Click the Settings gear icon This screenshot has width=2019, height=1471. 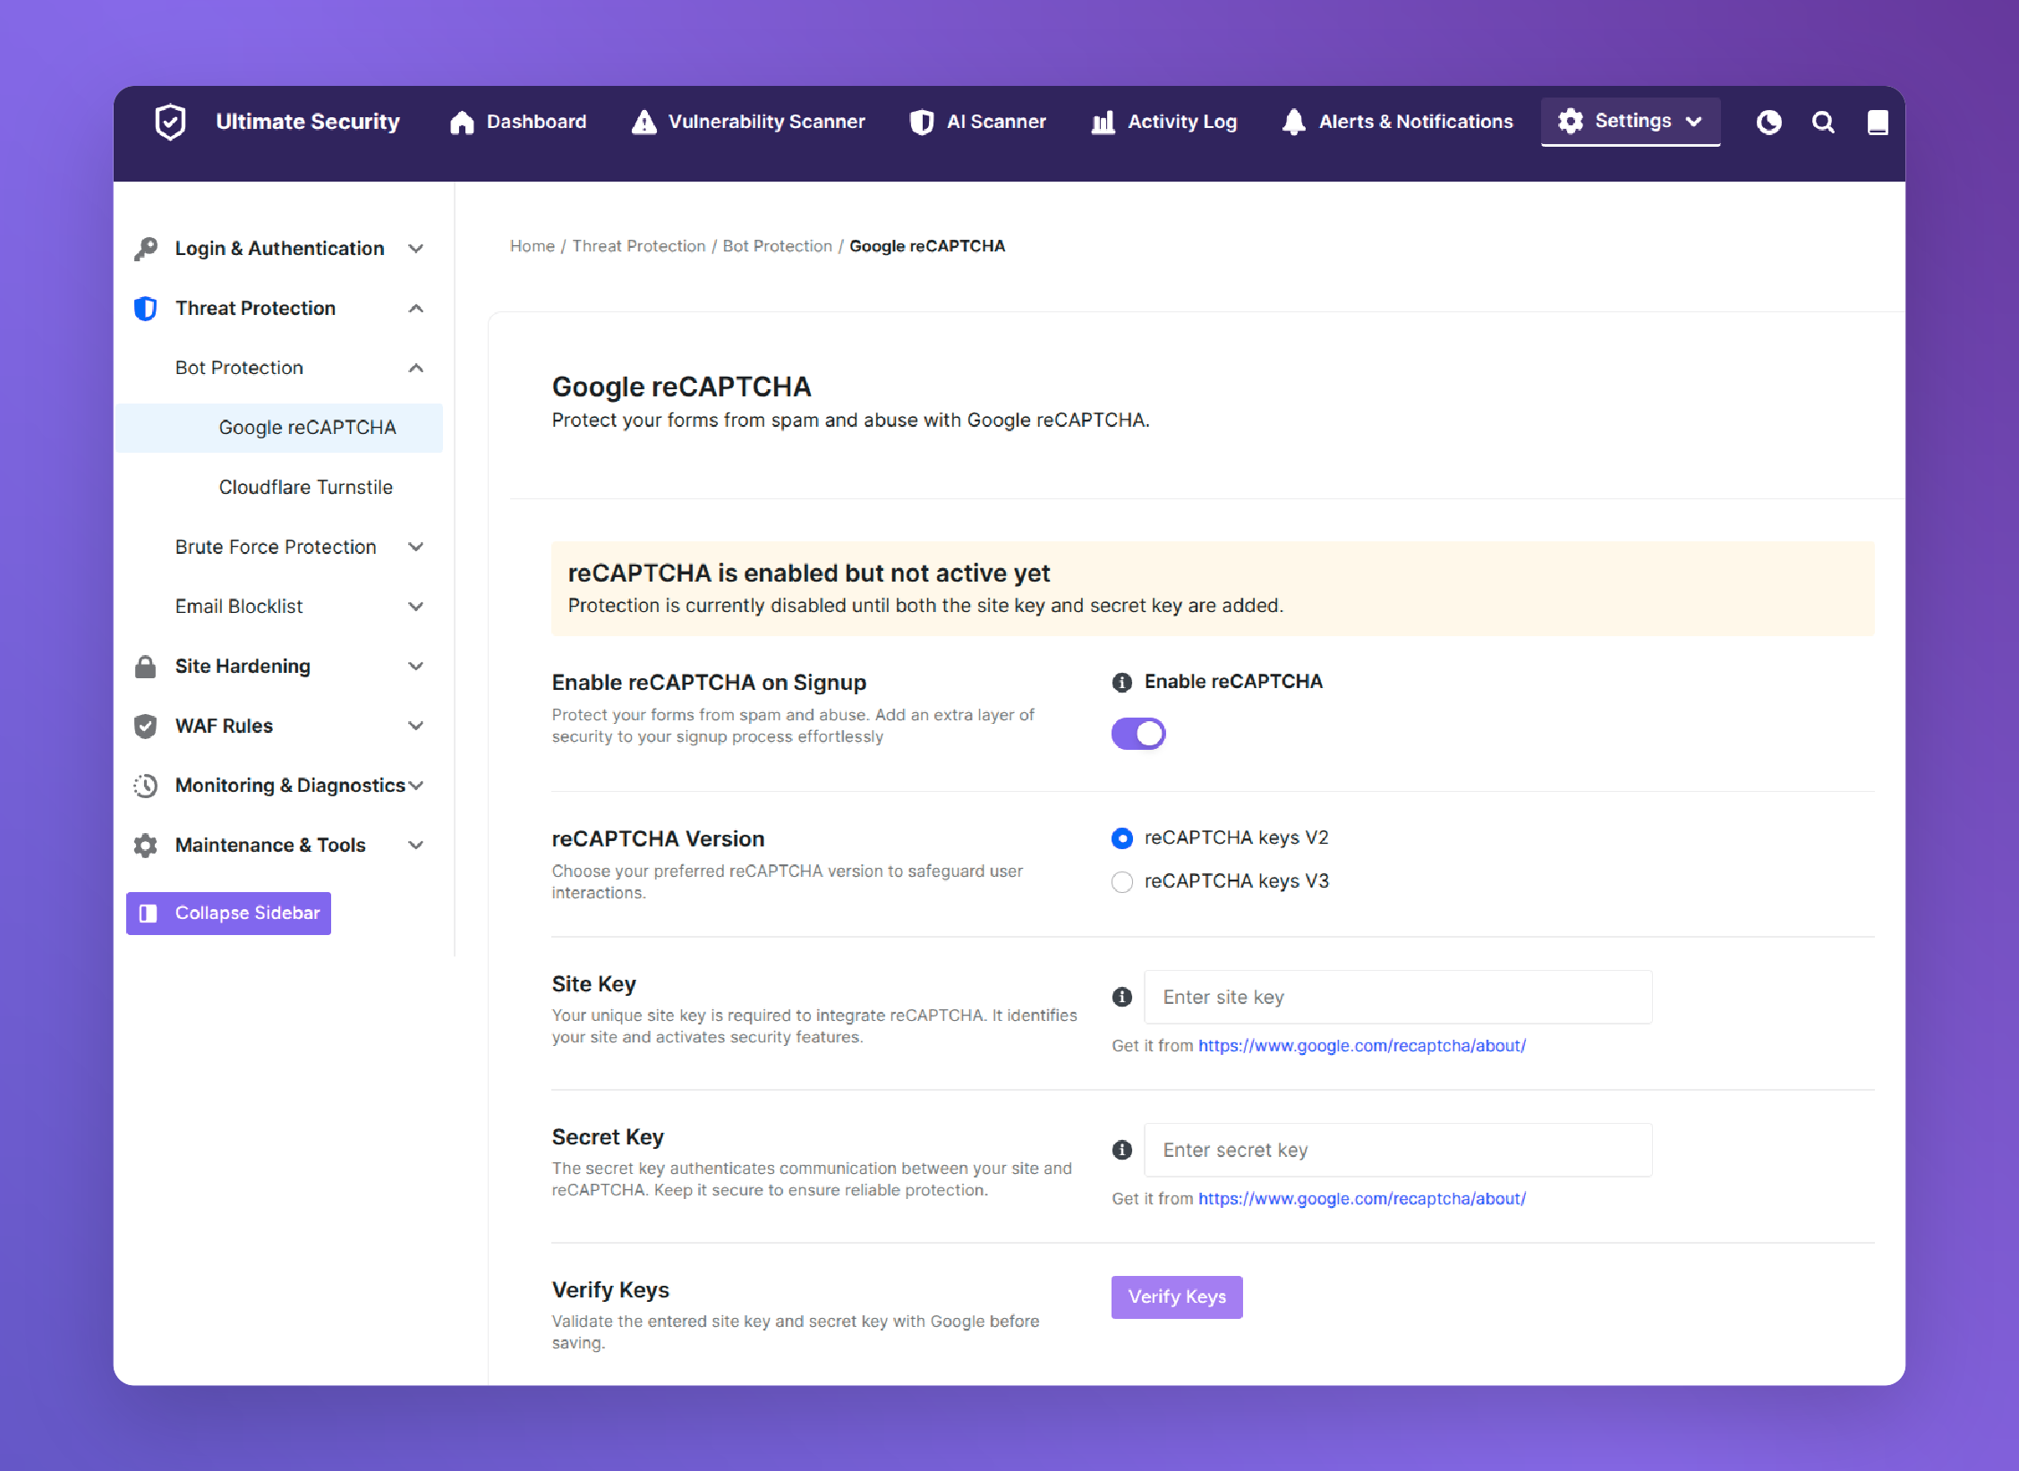pyautogui.click(x=1571, y=121)
